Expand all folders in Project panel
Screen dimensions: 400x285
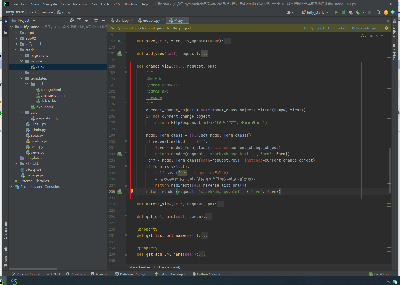pyautogui.click(x=79, y=20)
